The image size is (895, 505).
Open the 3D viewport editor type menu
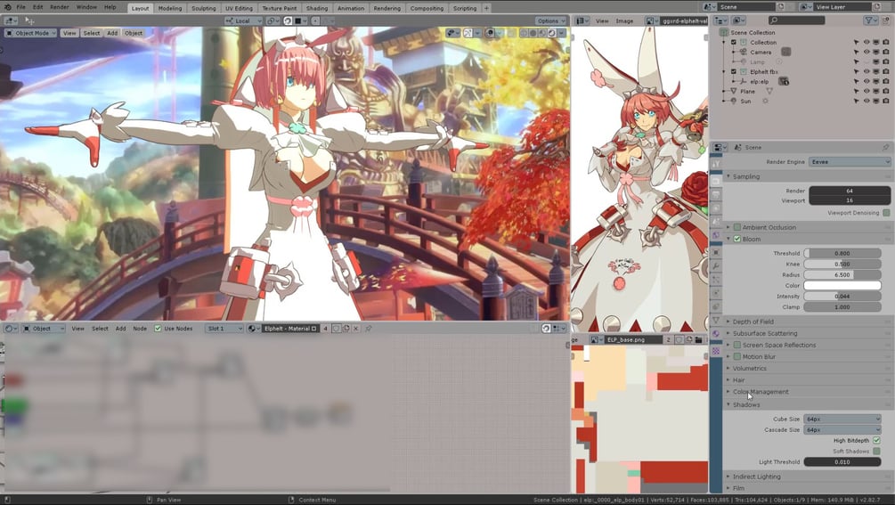(x=11, y=20)
